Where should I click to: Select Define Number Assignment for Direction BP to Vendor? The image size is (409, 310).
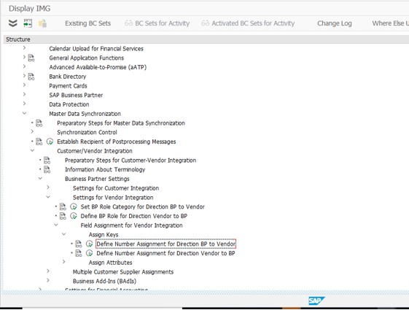166,244
